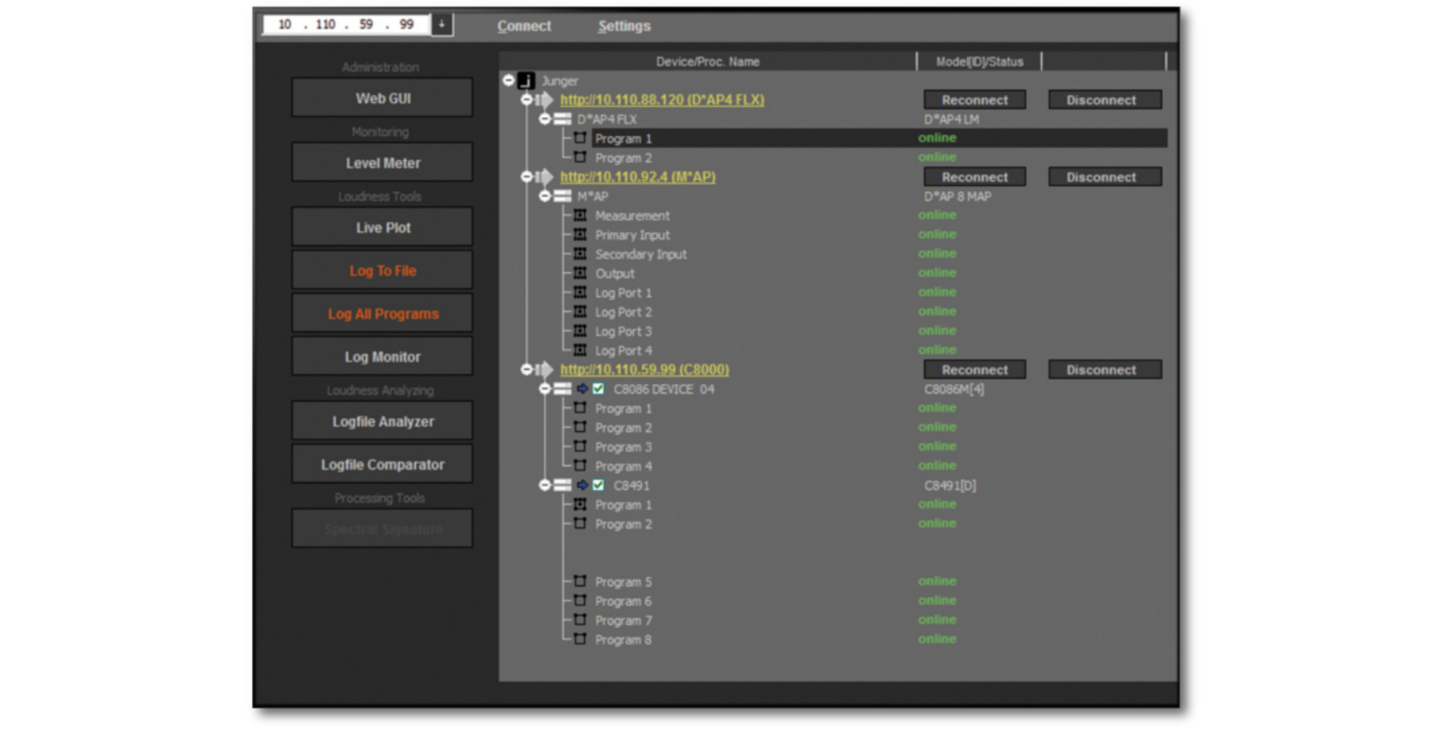Collapse the M*AP processor list
The height and width of the screenshot is (732, 1449).
point(545,195)
